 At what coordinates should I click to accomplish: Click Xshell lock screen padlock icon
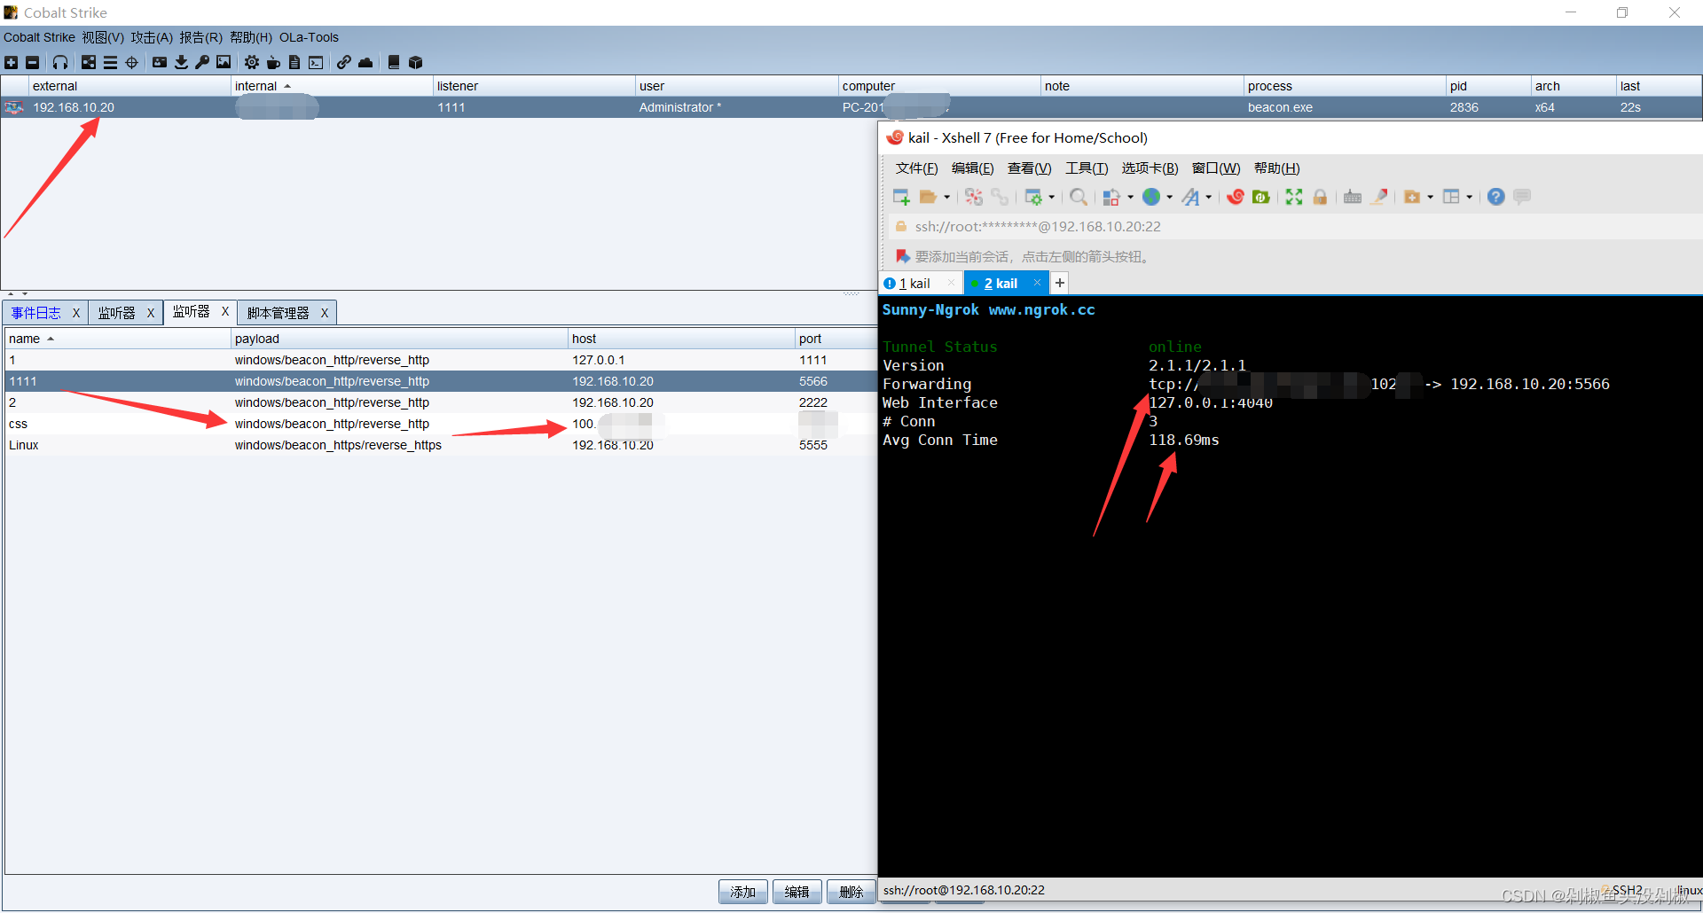click(1320, 197)
